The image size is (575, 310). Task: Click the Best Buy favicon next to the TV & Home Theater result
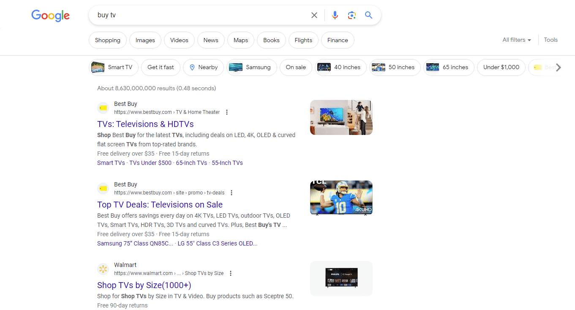click(103, 108)
